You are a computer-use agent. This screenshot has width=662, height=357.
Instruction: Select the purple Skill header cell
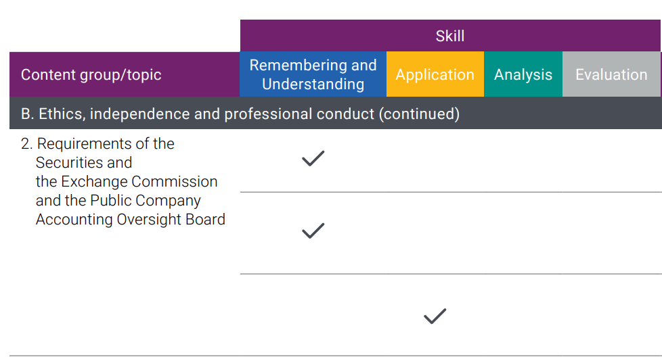(x=450, y=36)
